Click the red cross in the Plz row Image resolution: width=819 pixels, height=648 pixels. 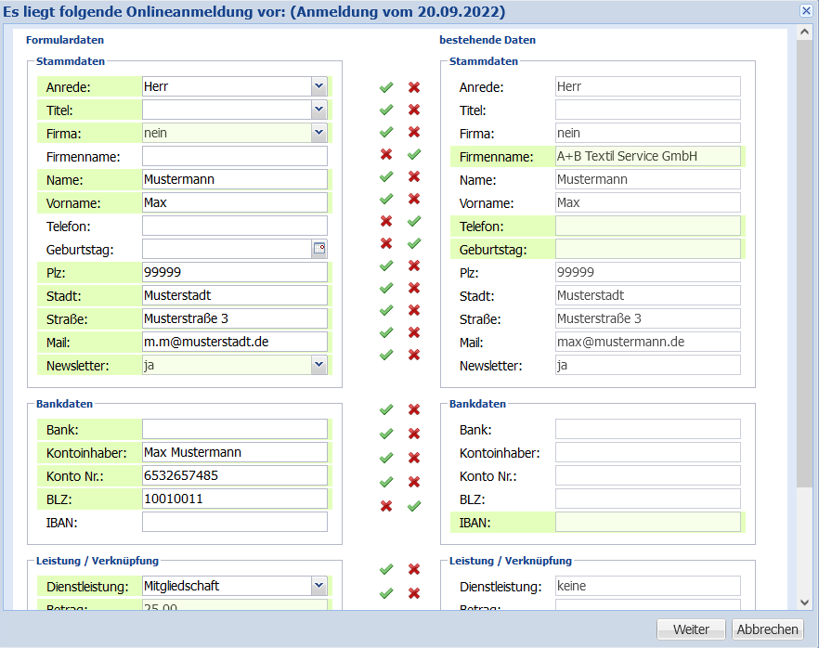(414, 266)
